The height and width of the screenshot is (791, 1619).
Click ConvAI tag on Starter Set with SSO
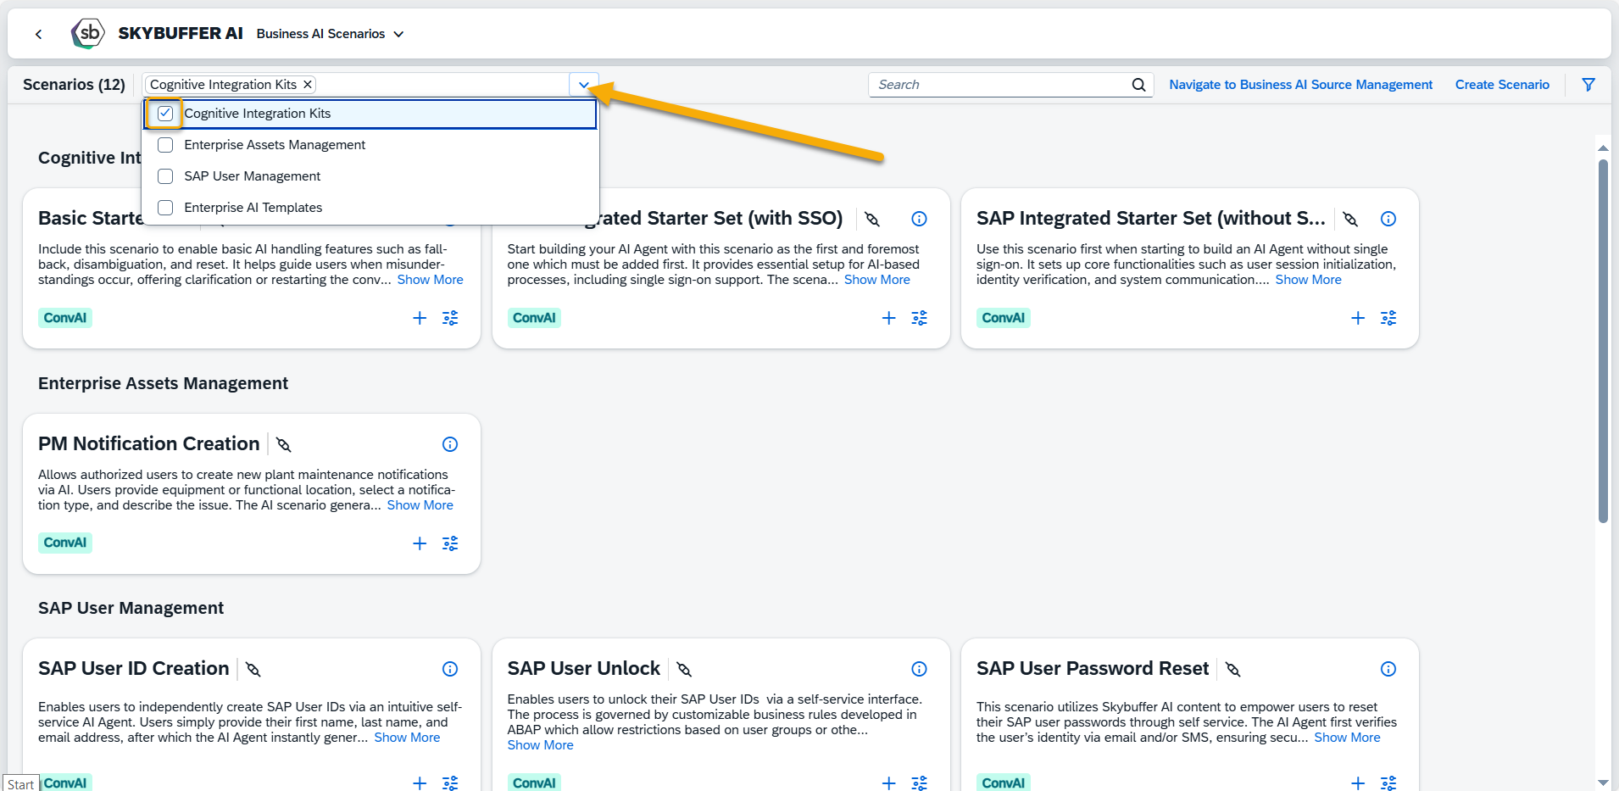coord(534,318)
